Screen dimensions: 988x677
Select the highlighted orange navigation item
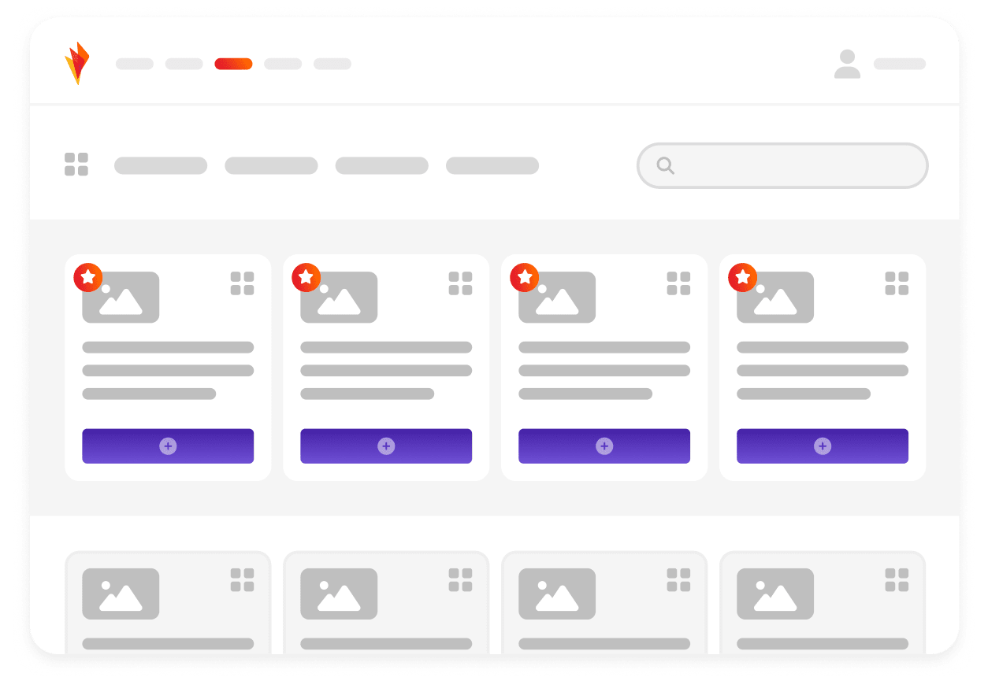click(x=233, y=64)
